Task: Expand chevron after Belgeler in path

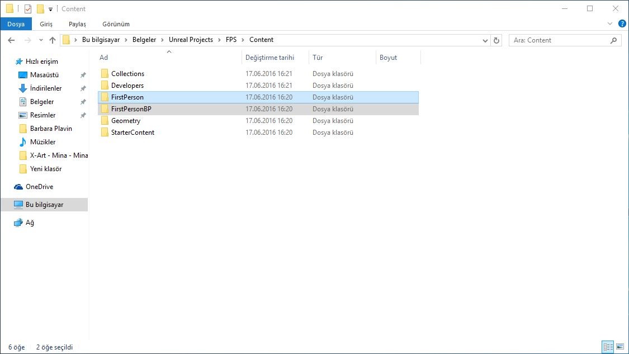Action: (x=162, y=40)
